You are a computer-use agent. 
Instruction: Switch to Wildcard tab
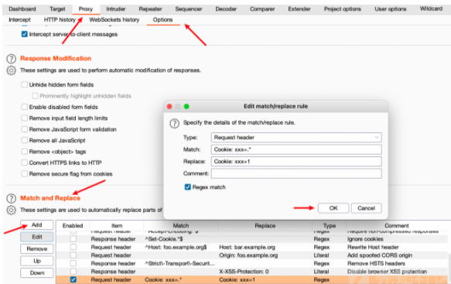coord(431,9)
